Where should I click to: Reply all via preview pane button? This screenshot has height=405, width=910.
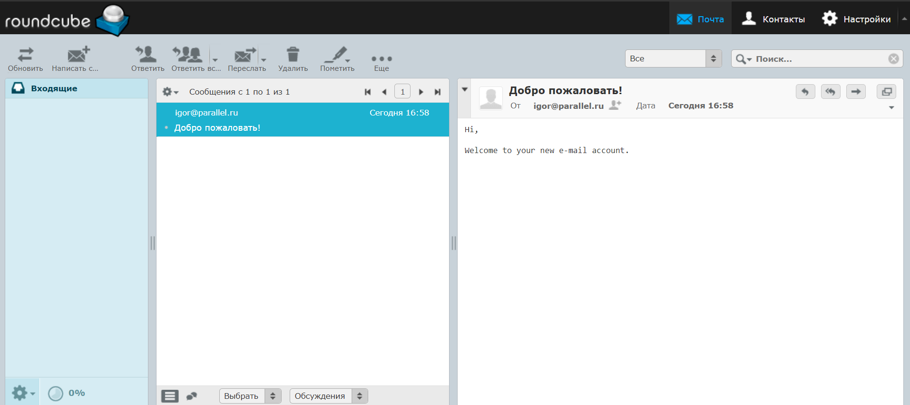coord(831,91)
